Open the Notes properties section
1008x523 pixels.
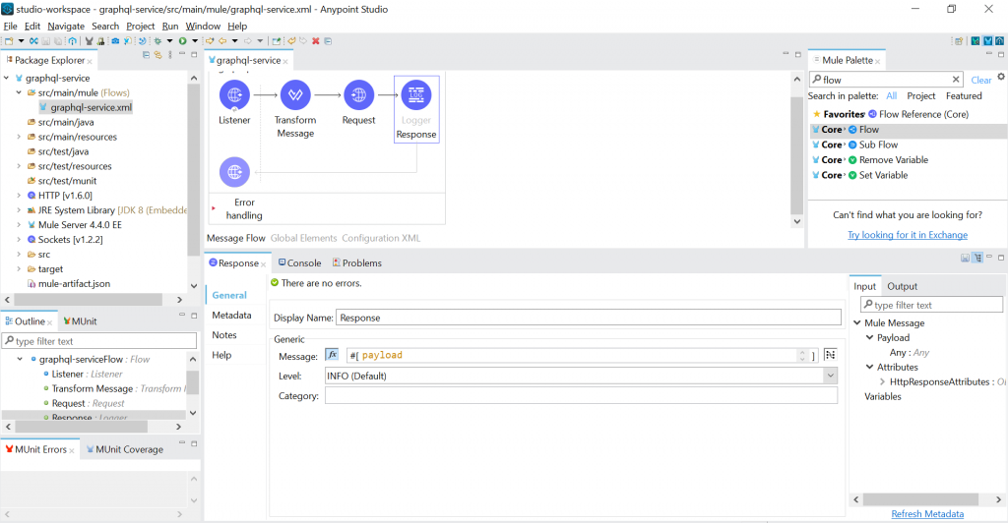224,335
